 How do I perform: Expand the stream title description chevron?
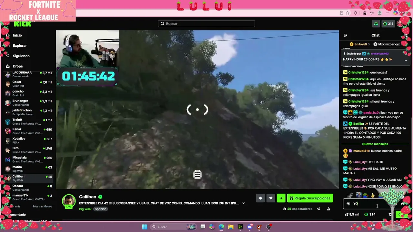pyautogui.click(x=243, y=203)
